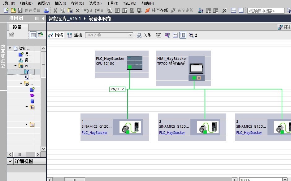This screenshot has width=291, height=181.
Task: Open the 插入(I) menu
Action: point(60,3)
